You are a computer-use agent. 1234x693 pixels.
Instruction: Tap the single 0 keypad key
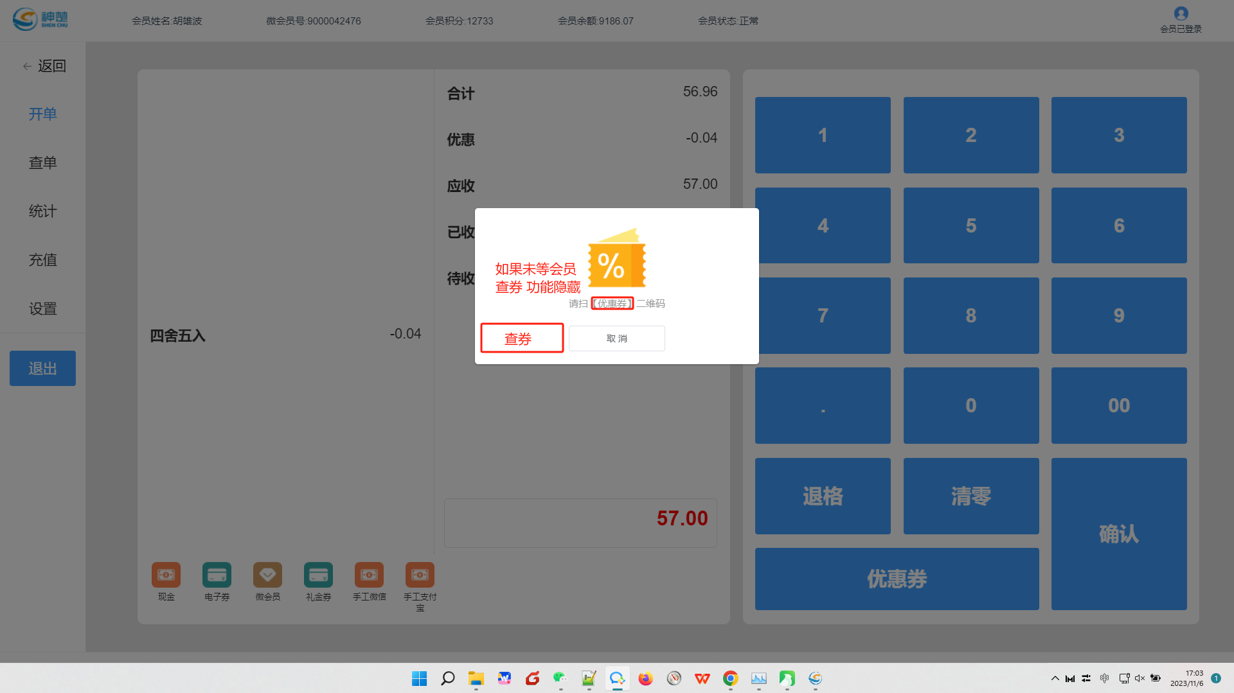971,405
